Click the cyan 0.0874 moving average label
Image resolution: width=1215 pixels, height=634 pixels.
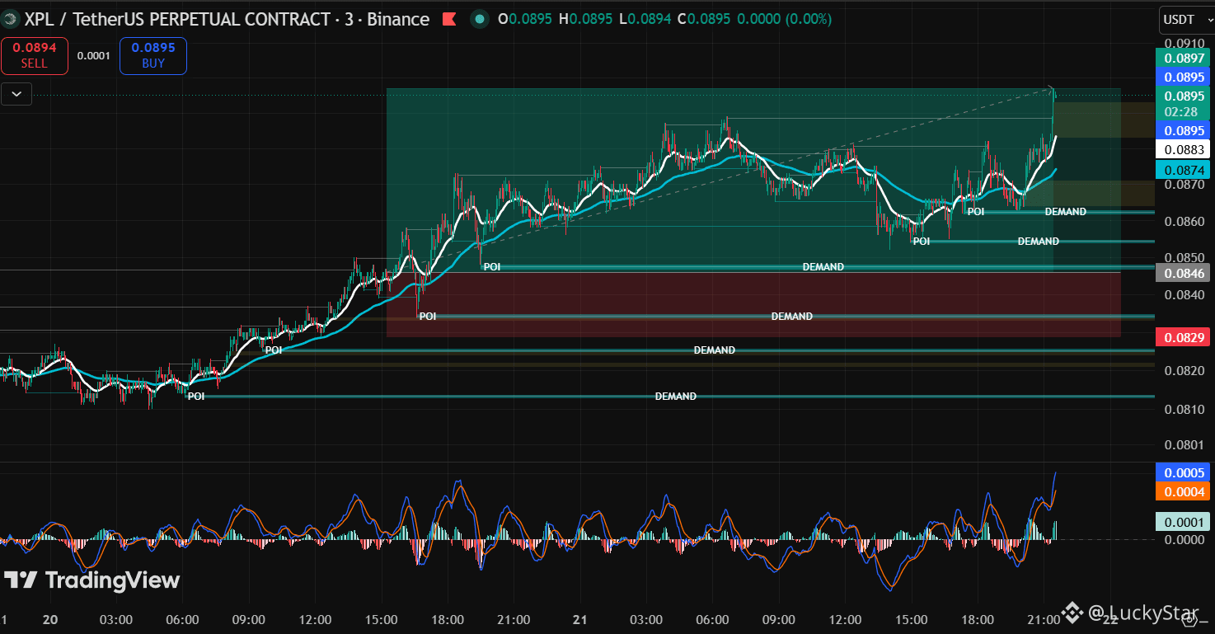point(1185,170)
